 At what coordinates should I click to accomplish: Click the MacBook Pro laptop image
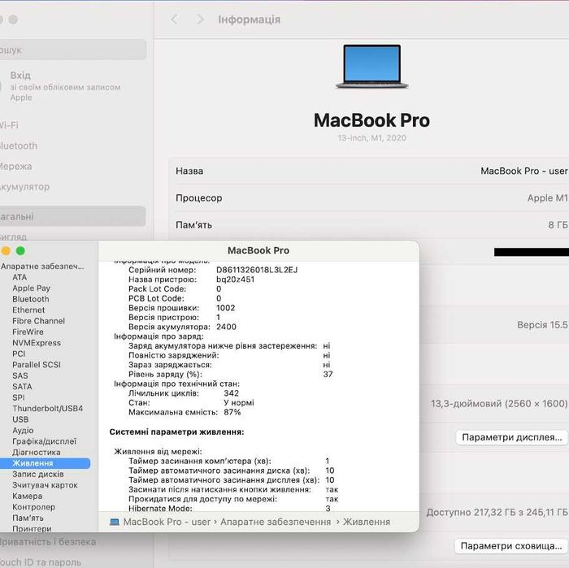tap(372, 67)
